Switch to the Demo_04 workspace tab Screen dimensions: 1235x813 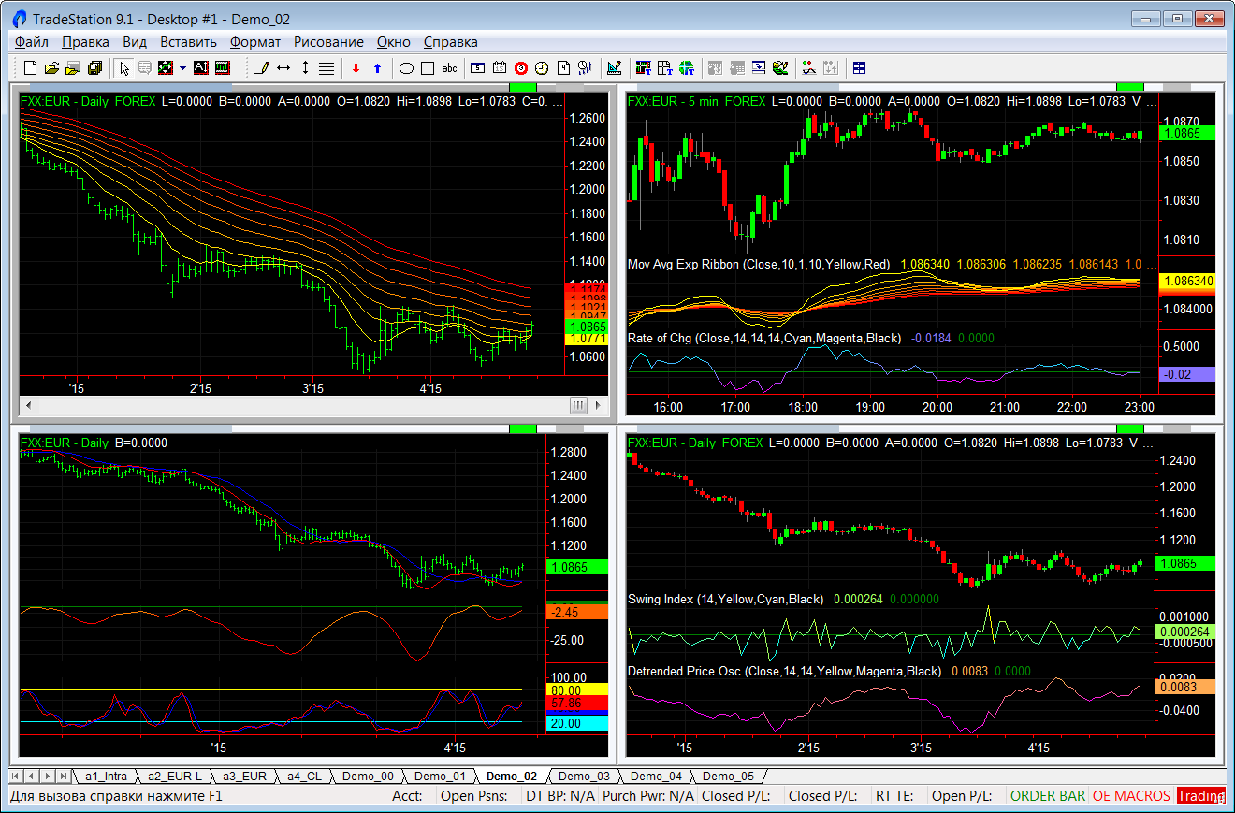656,776
